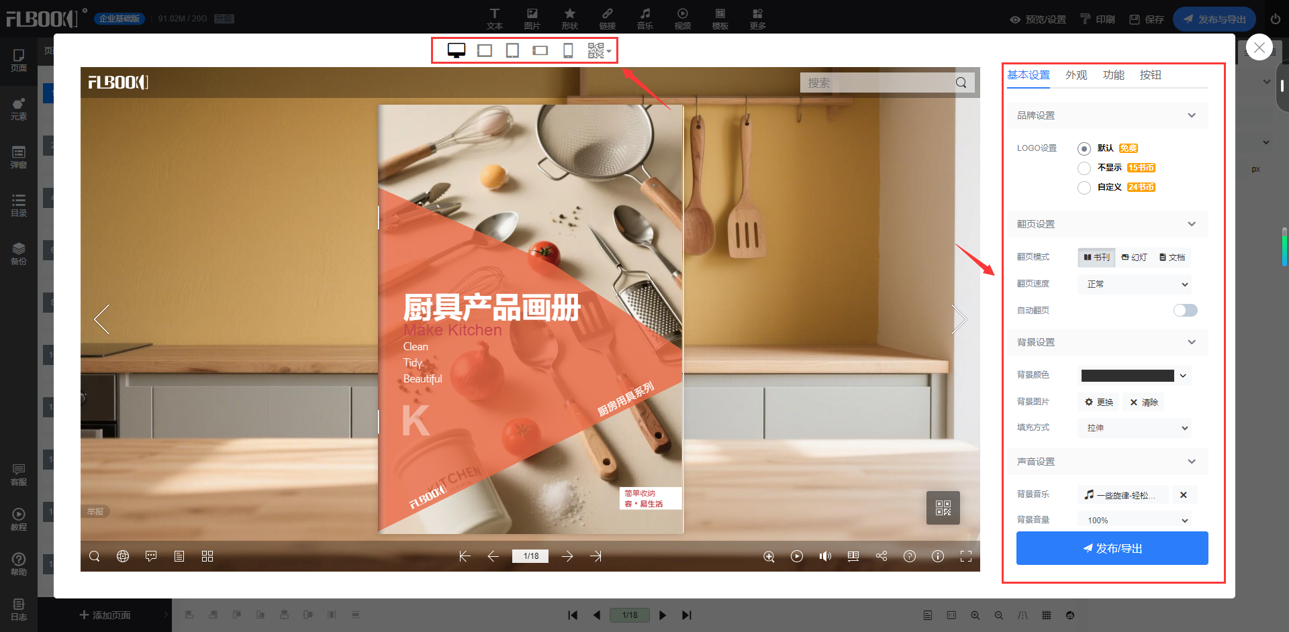Select the desktop monitor preview mode icon
The height and width of the screenshot is (632, 1289).
[x=457, y=50]
